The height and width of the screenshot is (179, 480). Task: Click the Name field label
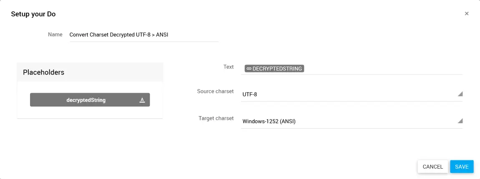click(55, 35)
